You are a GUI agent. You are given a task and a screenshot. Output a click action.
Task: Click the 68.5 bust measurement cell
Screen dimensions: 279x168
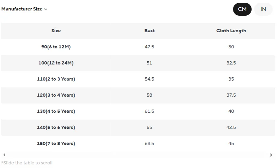pyautogui.click(x=150, y=143)
